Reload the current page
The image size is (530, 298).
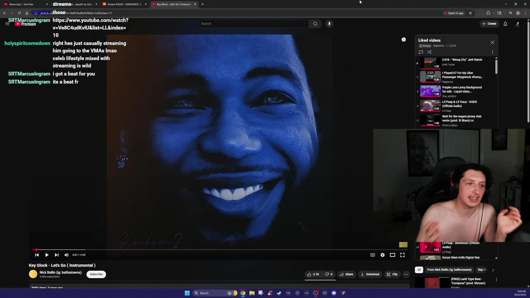click(19, 13)
